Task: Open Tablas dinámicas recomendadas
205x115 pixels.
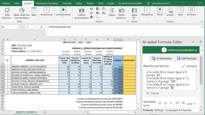Action: tap(21, 13)
